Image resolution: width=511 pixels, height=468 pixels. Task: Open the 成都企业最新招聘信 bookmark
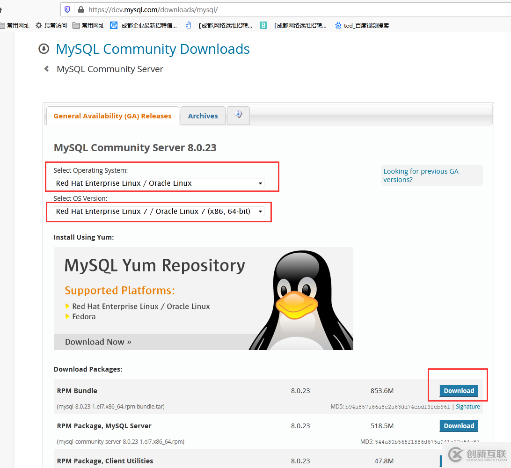click(144, 26)
